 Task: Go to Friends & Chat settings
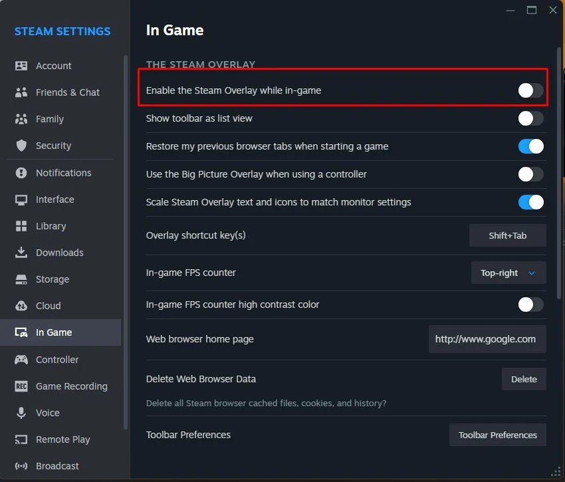pyautogui.click(x=60, y=92)
